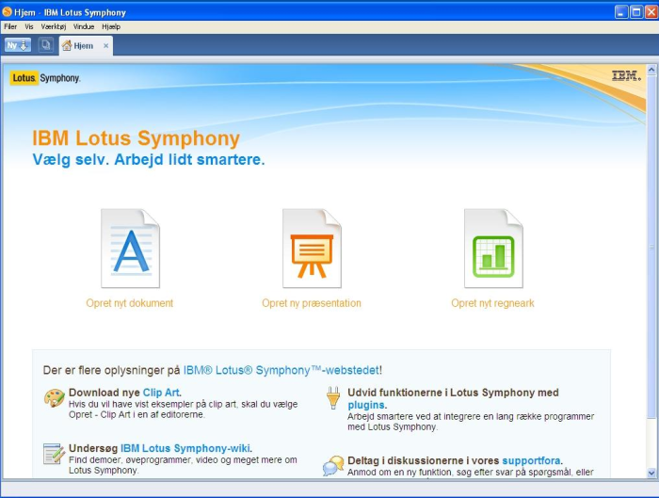Click the text 'Download nye'
Screen dimensions: 659x498
click(104, 393)
